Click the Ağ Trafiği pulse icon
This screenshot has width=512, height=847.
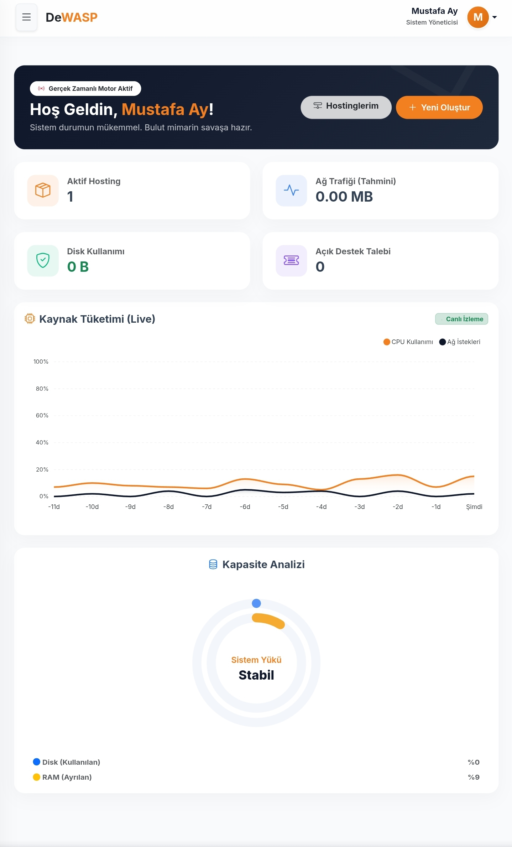(x=291, y=191)
